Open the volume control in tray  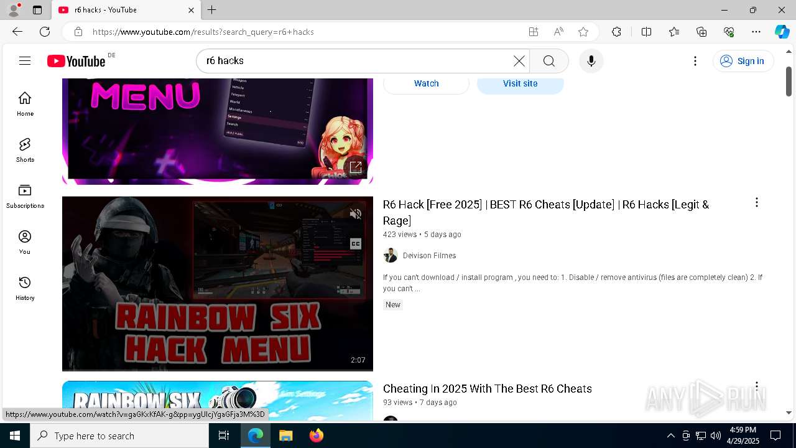coord(716,436)
